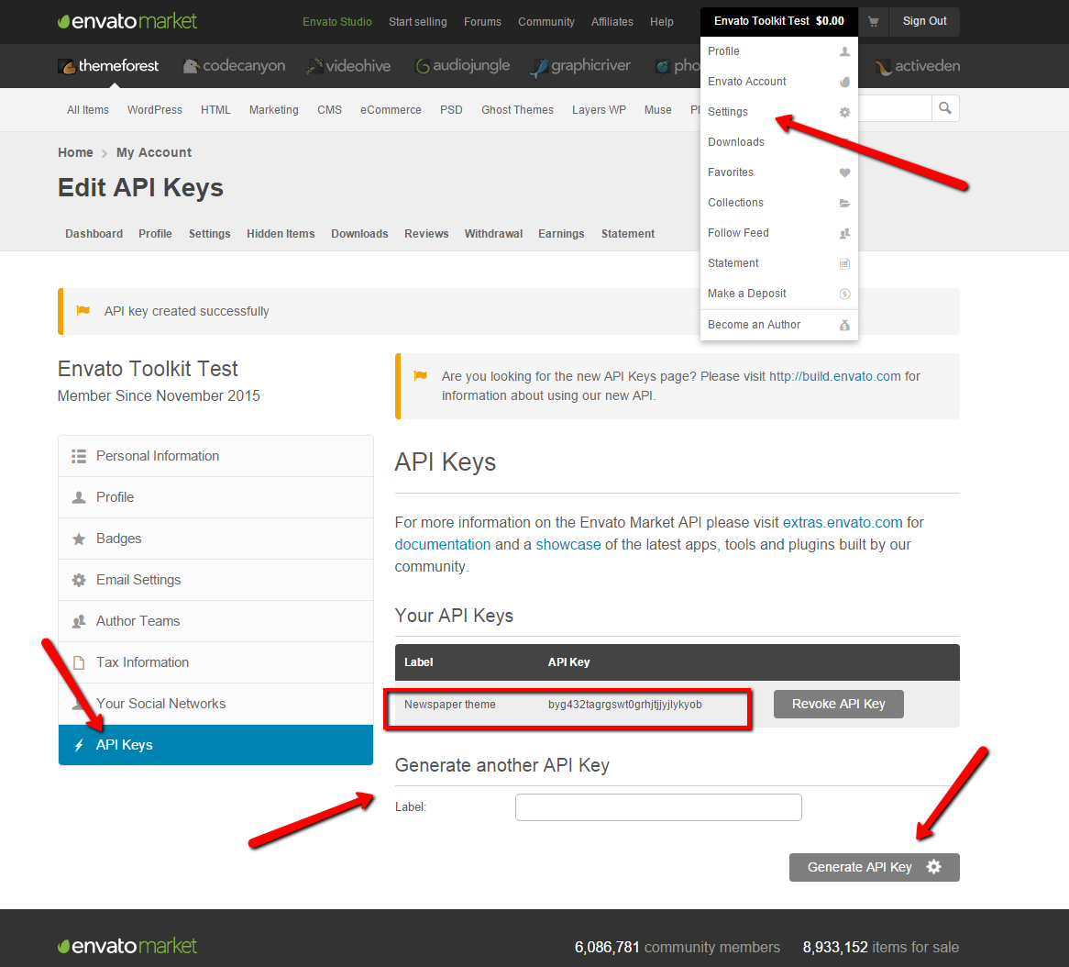Image resolution: width=1069 pixels, height=967 pixels.
Task: Click the Follow Feed people icon
Action: (x=844, y=233)
